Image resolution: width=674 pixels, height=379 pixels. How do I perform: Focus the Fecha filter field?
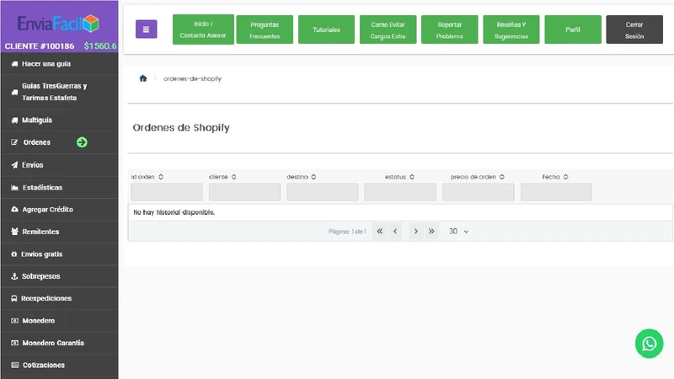click(556, 192)
